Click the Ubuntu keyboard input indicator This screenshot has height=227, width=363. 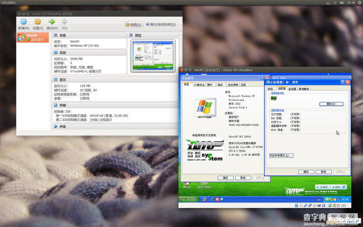(x=328, y=3)
